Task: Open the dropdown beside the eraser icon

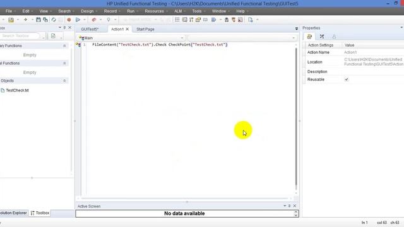Action: pyautogui.click(x=101, y=20)
